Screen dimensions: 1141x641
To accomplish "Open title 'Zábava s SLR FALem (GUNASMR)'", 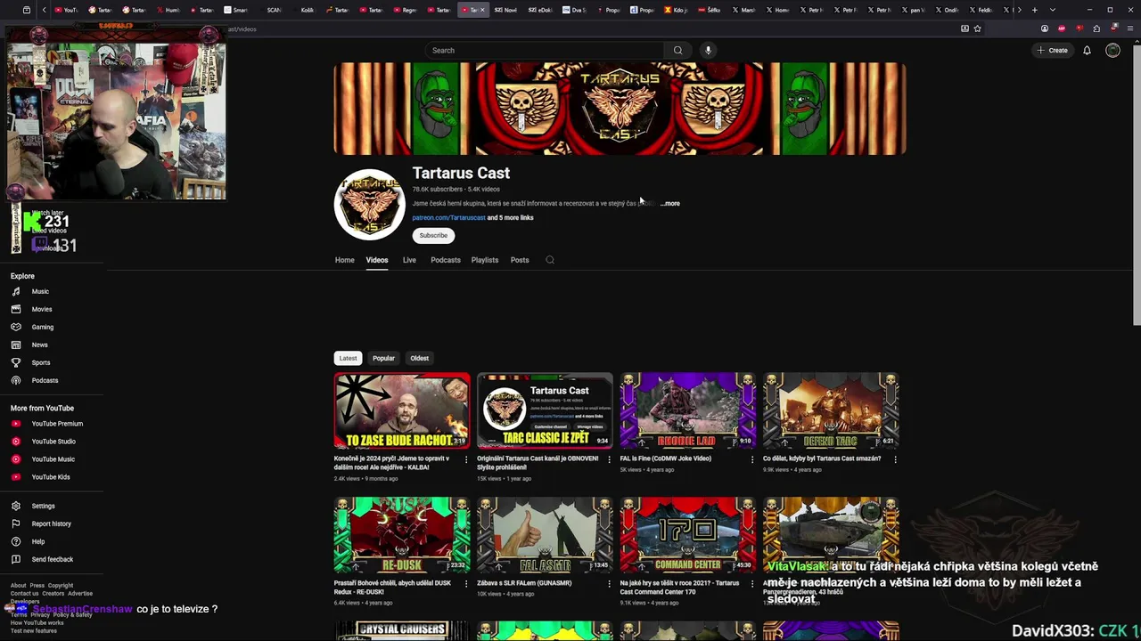I will coord(524,583).
